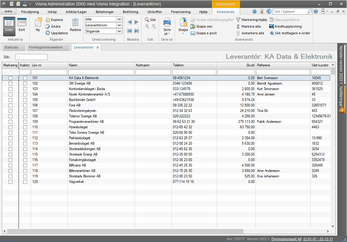Click the Kopiera icon
Image resolution: width=347 pixels, height=242 pixels.
click(48, 20)
